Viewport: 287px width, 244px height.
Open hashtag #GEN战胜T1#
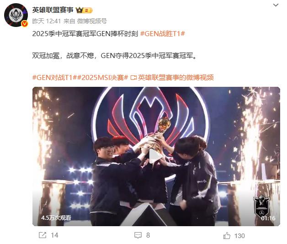click(163, 34)
